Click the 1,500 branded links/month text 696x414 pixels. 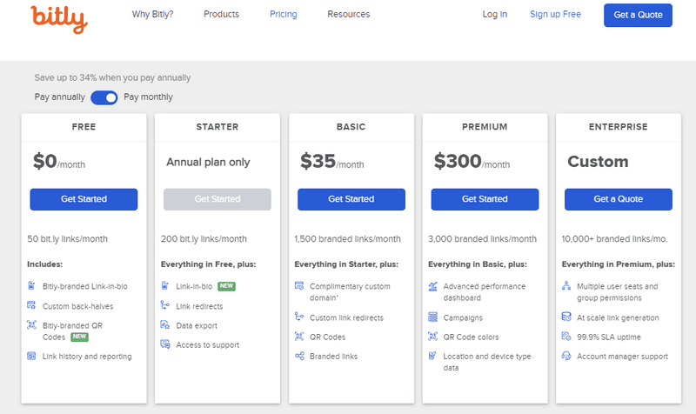tap(347, 238)
